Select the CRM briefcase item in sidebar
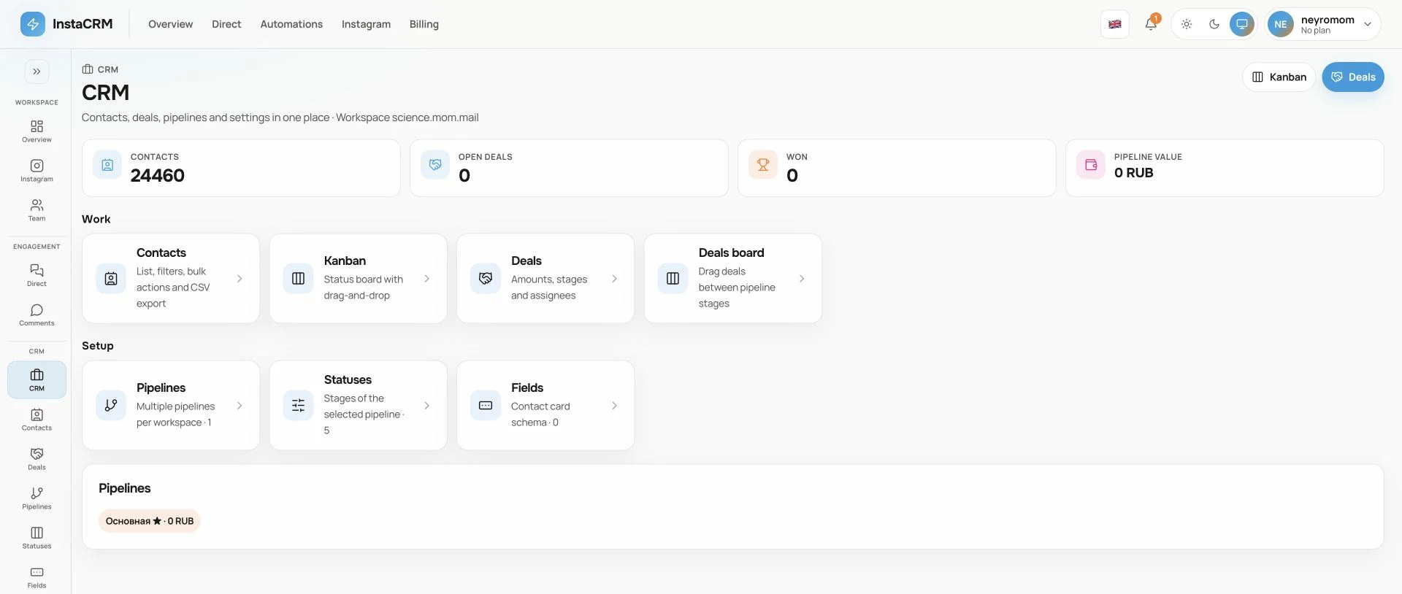Image resolution: width=1402 pixels, height=594 pixels. (37, 379)
